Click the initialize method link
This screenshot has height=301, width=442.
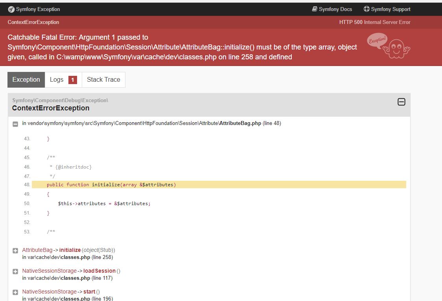point(70,250)
